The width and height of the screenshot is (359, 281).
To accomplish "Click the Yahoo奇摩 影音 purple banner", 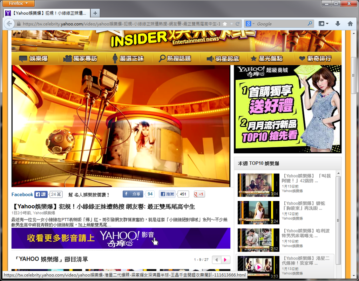I will click(121, 238).
